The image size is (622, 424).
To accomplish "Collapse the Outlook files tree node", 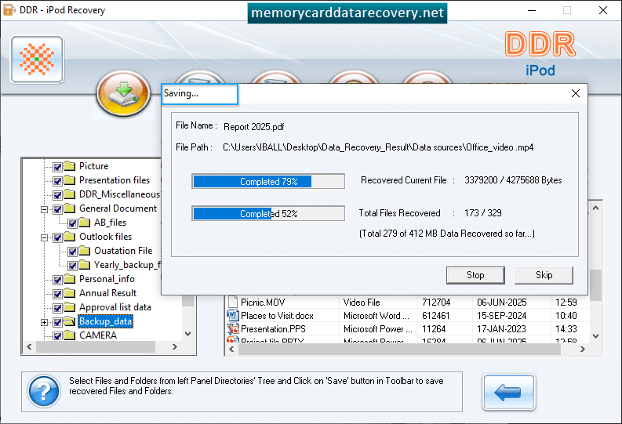I will [45, 237].
